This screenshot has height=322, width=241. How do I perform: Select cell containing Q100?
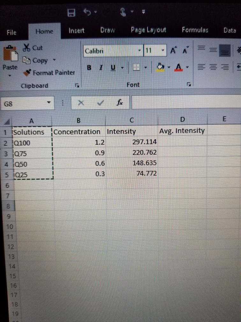[33, 143]
